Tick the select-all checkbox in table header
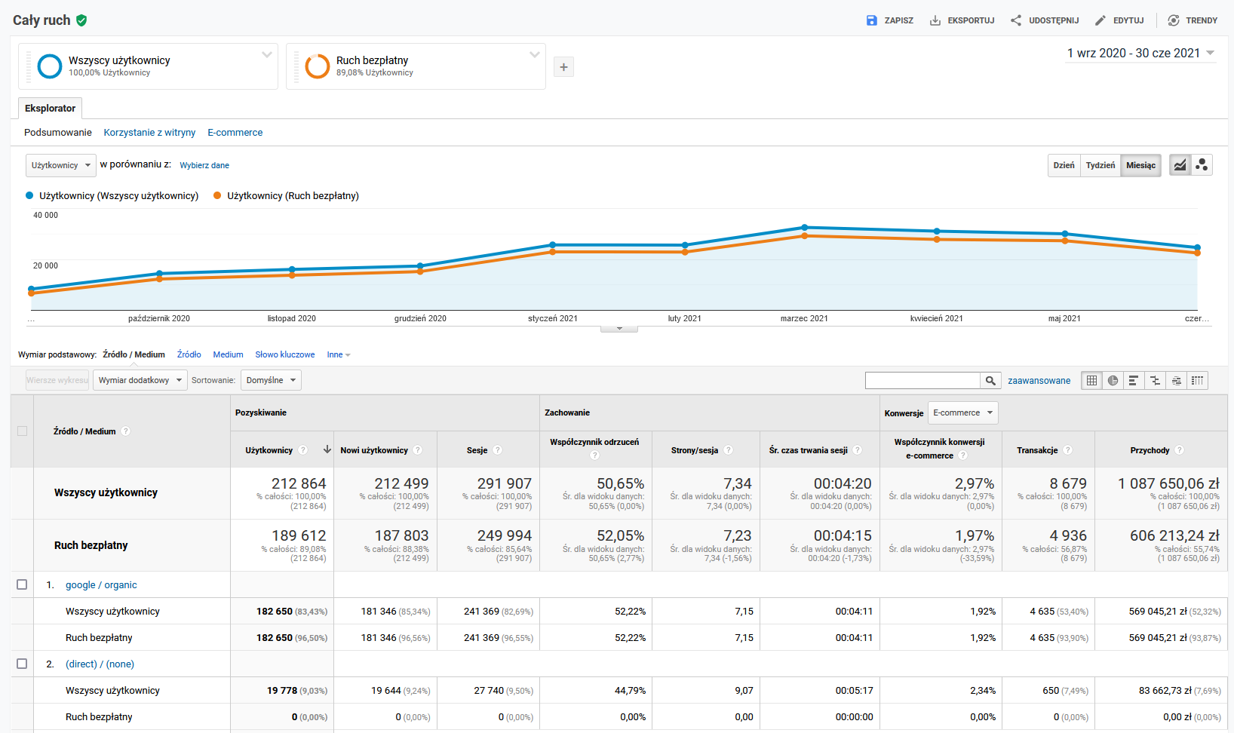 [x=22, y=431]
